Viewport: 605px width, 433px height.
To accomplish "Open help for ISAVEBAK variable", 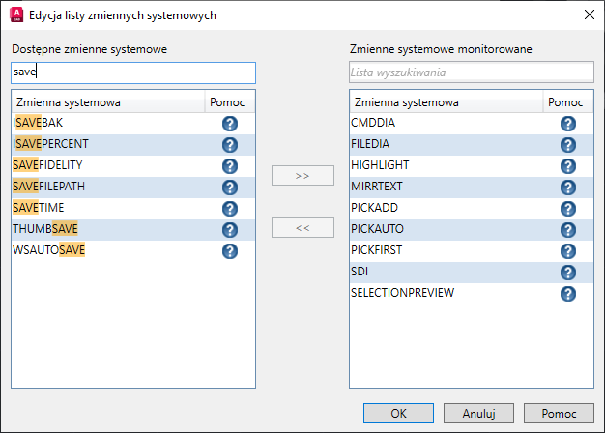I will click(x=230, y=124).
